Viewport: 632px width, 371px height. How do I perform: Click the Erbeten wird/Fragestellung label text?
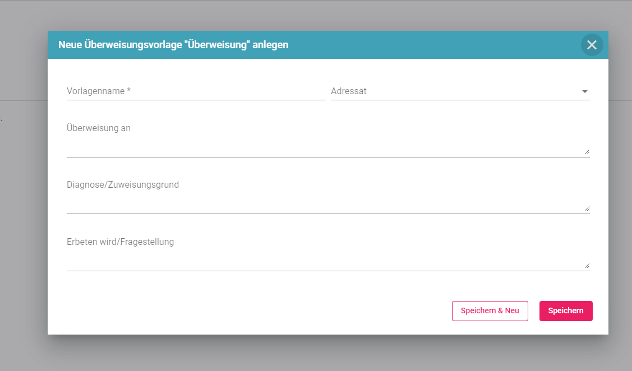point(120,242)
